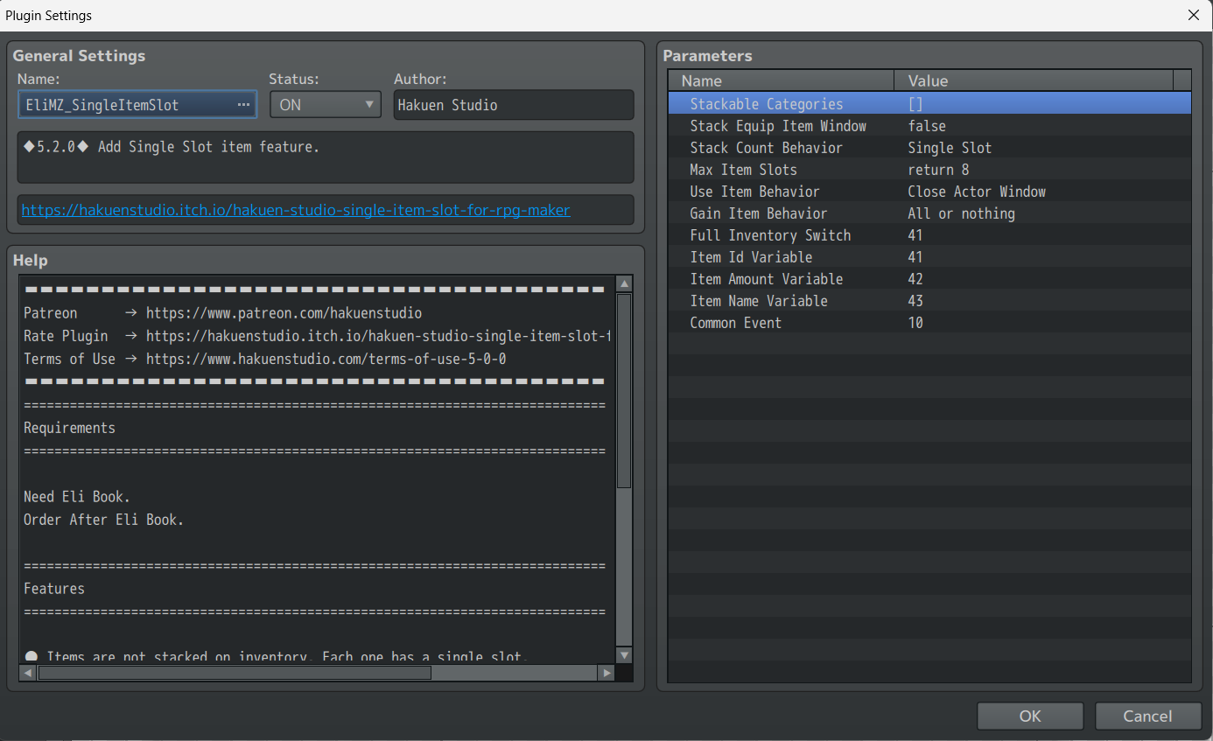The height and width of the screenshot is (741, 1213).
Task: Click the help vertical scrollbar thumb
Action: 624,389
